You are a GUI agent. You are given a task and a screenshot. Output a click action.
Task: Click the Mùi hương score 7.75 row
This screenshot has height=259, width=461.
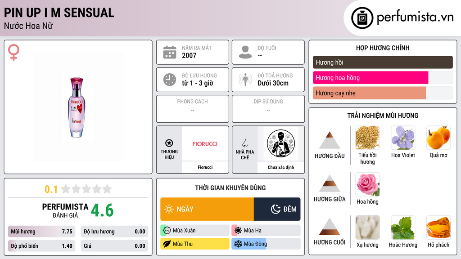(x=41, y=232)
